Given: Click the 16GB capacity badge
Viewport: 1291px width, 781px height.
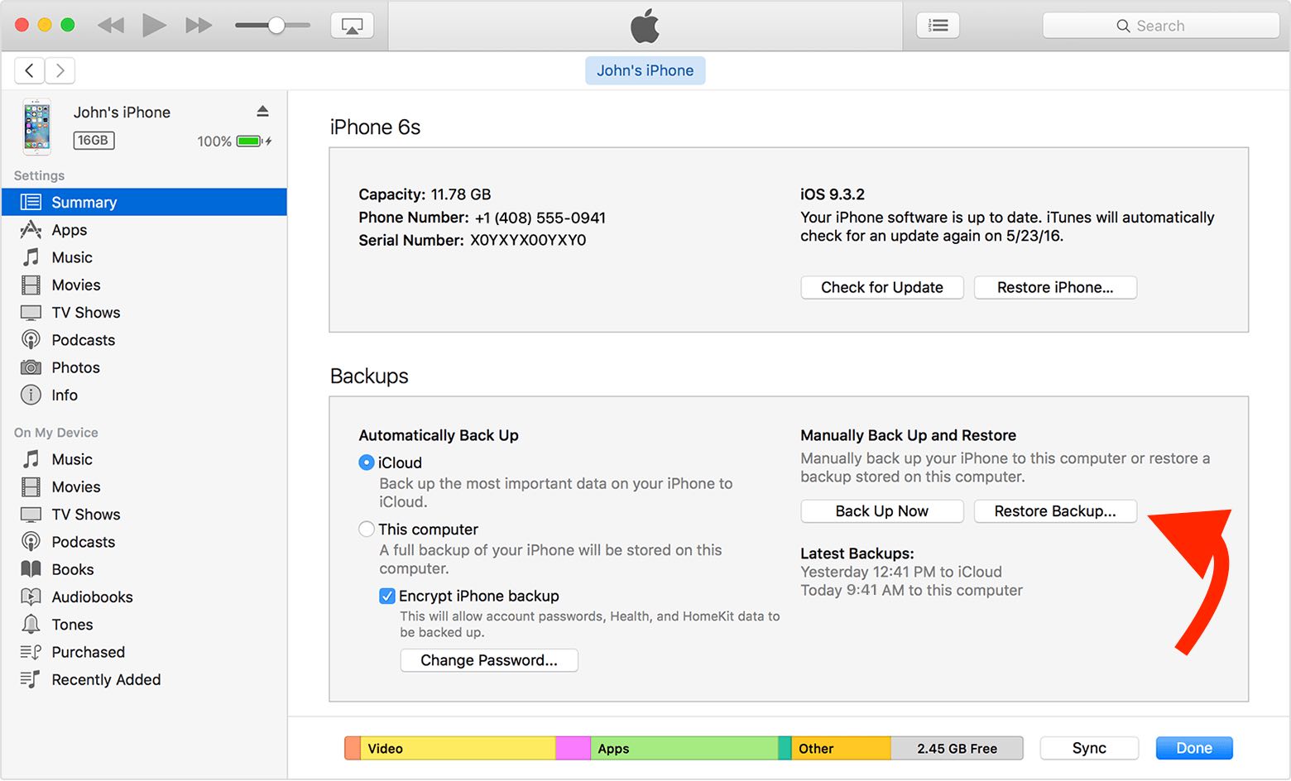Looking at the screenshot, I should tap(94, 141).
